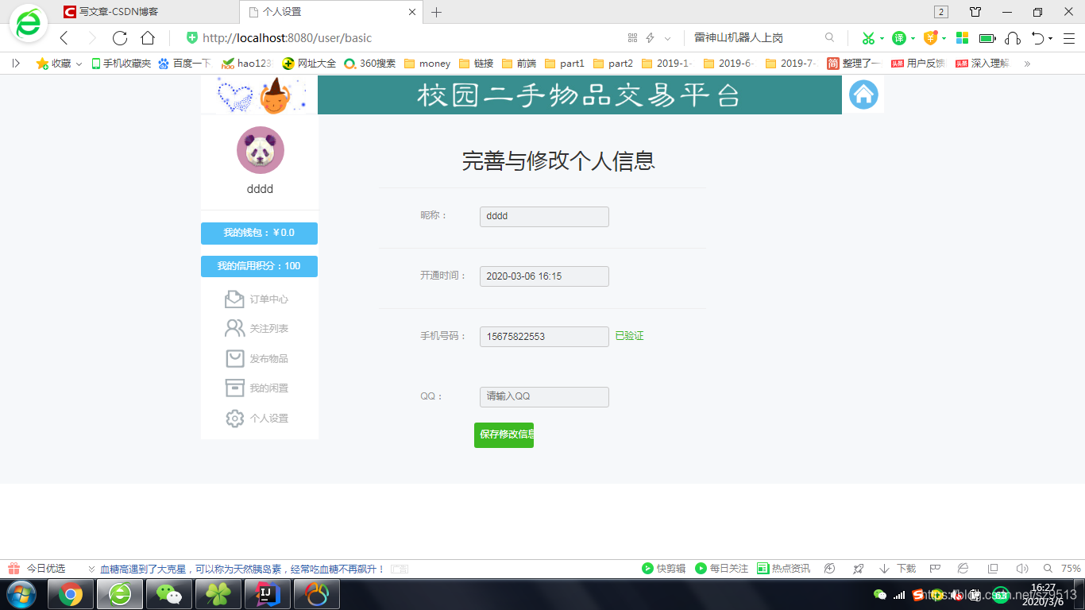Viewport: 1085px width, 610px height.
Task: Select the 发布物品 shopping bag icon
Action: click(x=234, y=358)
